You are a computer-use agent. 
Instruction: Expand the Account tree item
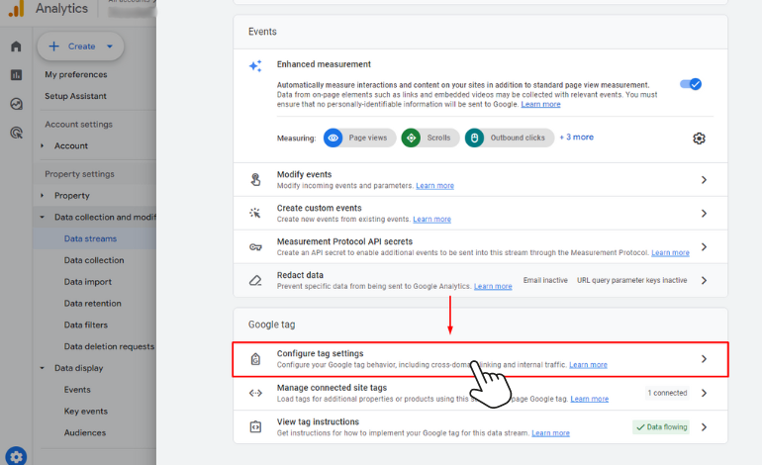pyautogui.click(x=43, y=145)
